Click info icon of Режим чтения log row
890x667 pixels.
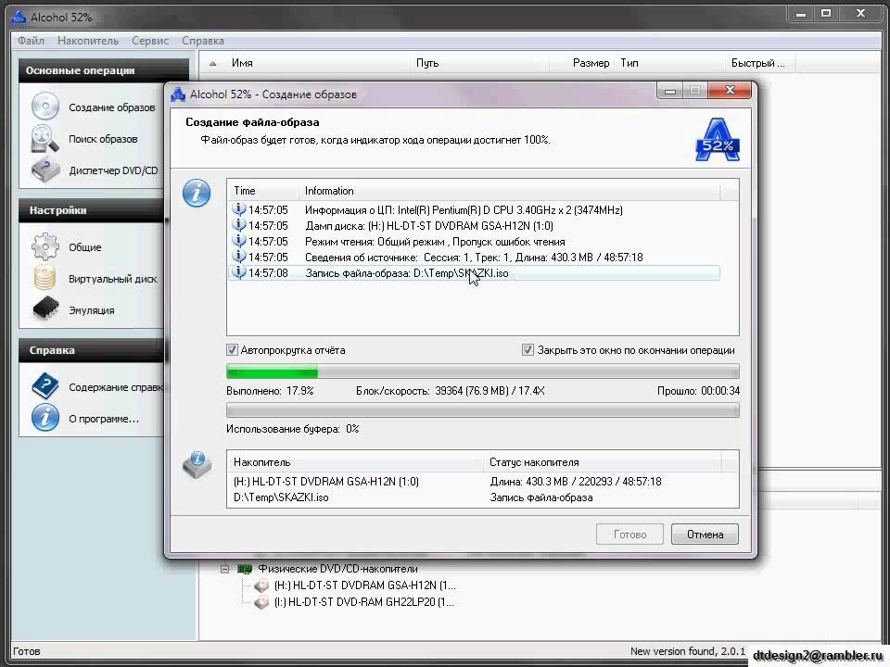click(239, 241)
